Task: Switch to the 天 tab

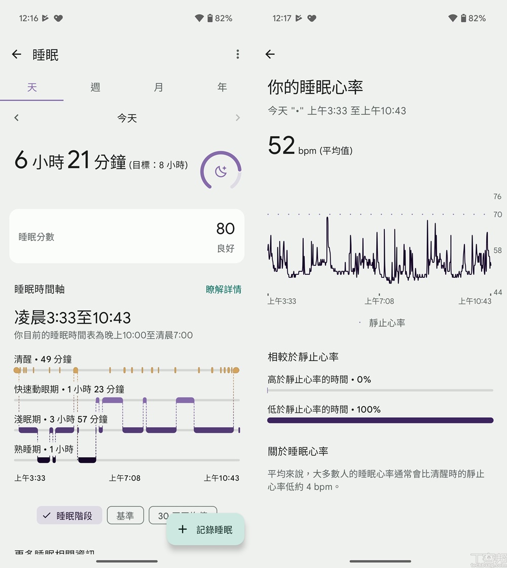Action: (x=32, y=87)
